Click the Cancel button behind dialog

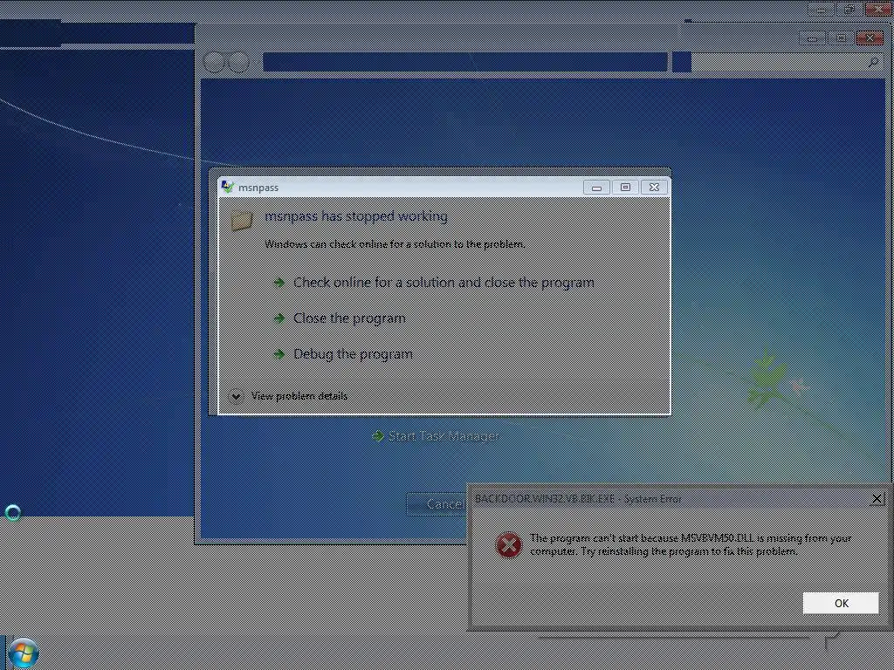pos(437,503)
